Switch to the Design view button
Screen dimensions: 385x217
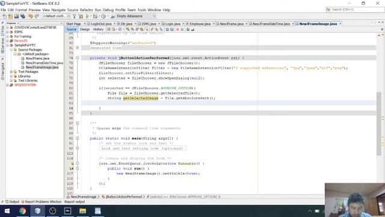coord(85,30)
